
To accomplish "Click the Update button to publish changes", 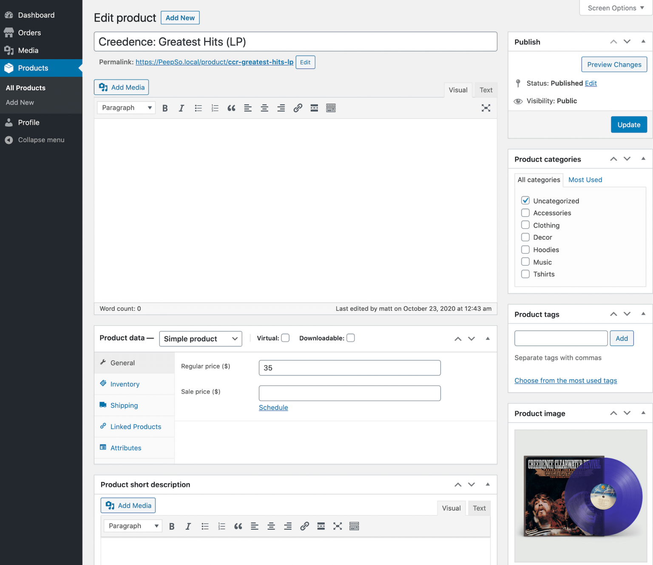I will 629,124.
